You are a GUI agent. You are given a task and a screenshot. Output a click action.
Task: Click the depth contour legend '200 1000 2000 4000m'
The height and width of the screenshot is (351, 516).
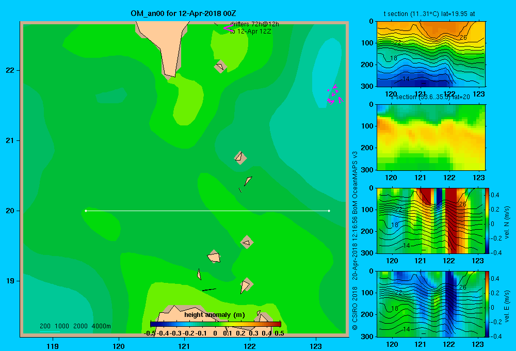click(x=75, y=326)
